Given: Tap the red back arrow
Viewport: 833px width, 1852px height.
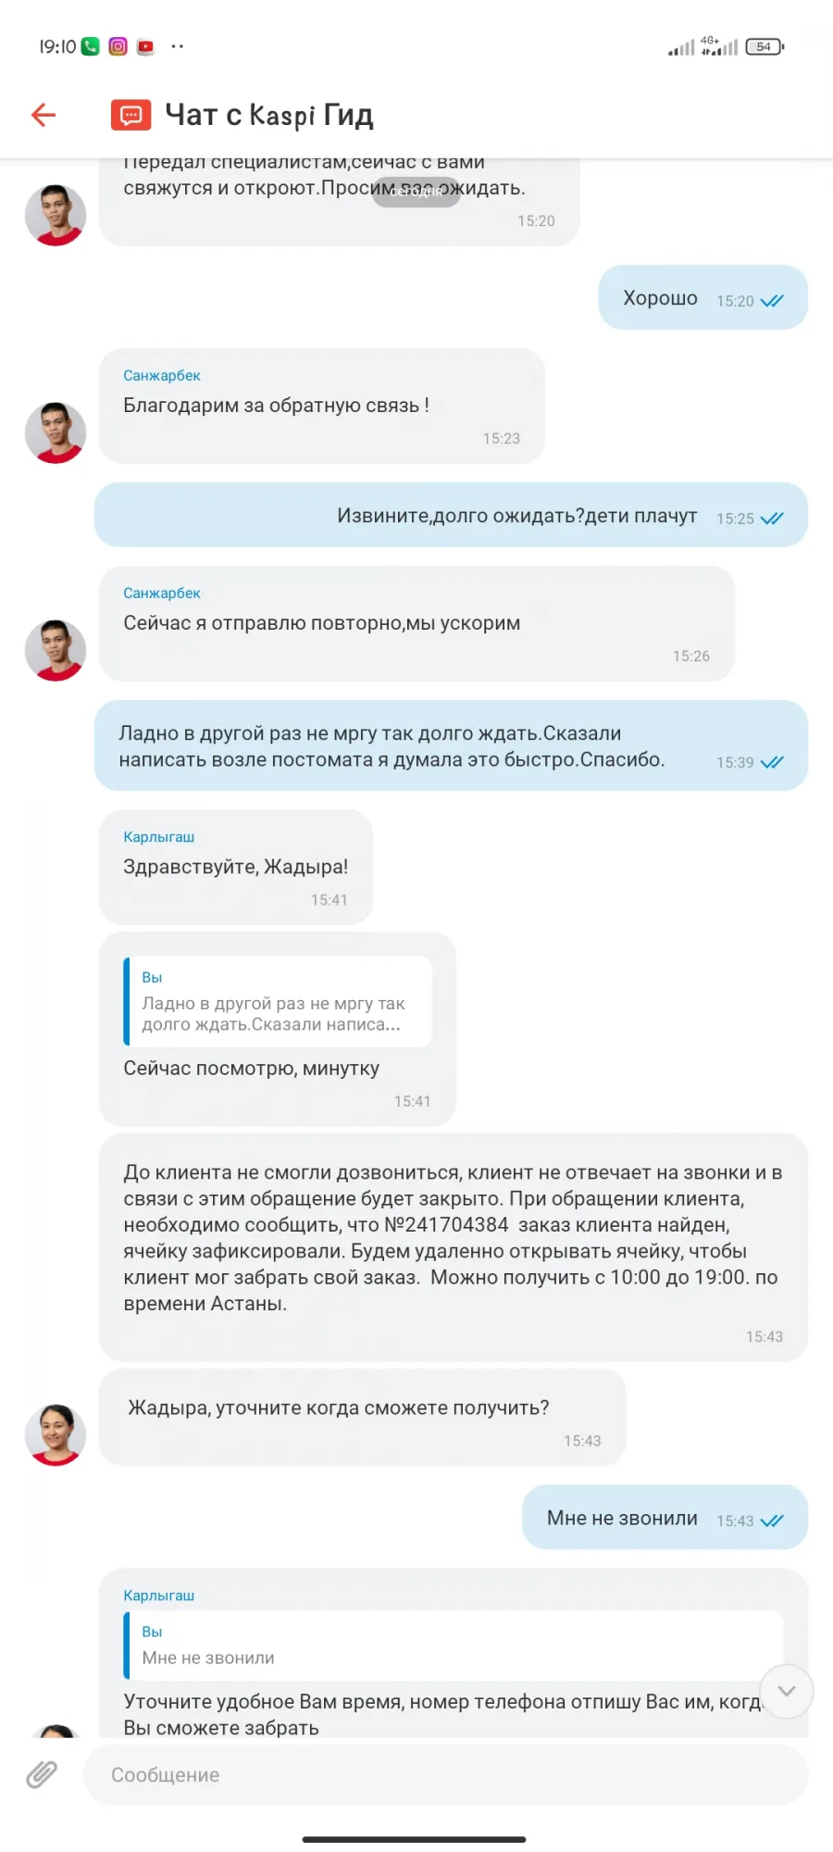Looking at the screenshot, I should 44,115.
